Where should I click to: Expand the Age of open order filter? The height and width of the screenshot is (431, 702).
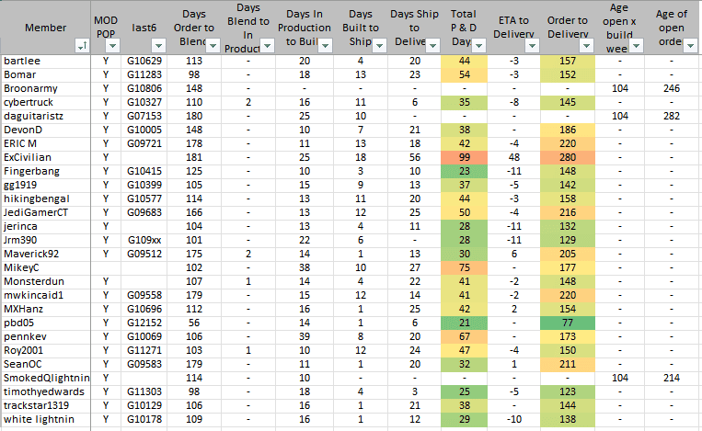point(690,45)
